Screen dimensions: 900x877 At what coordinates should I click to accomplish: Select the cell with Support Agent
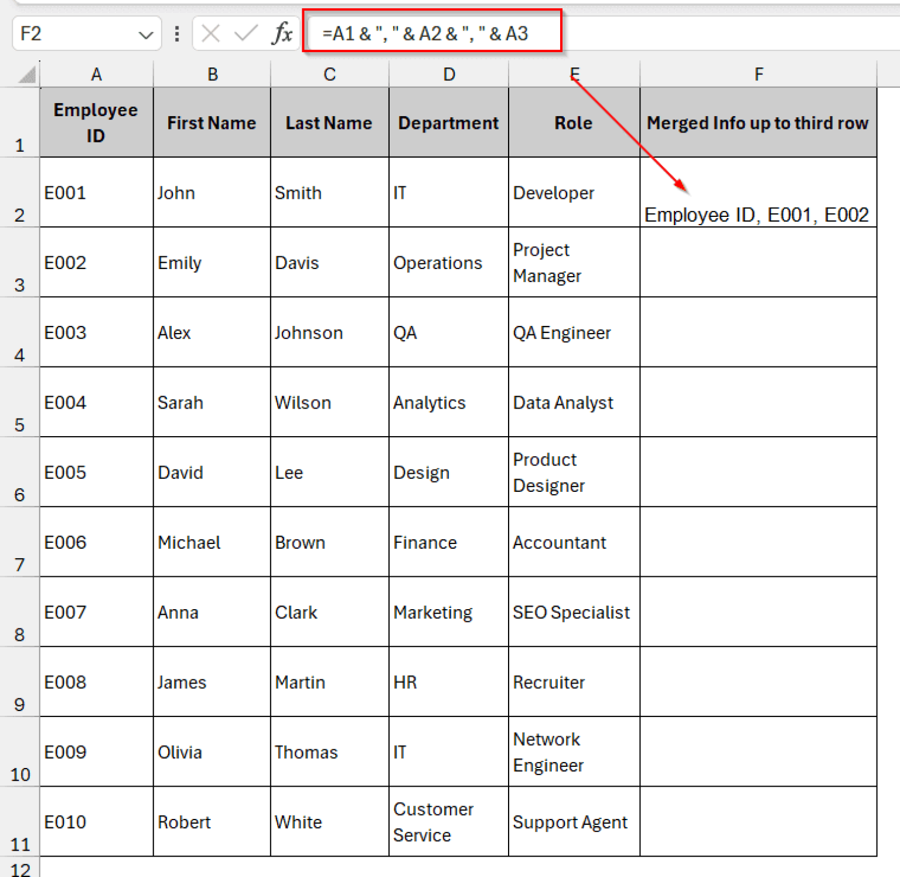click(573, 822)
